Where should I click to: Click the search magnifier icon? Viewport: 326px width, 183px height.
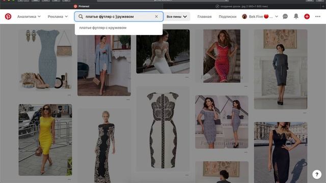click(x=80, y=17)
